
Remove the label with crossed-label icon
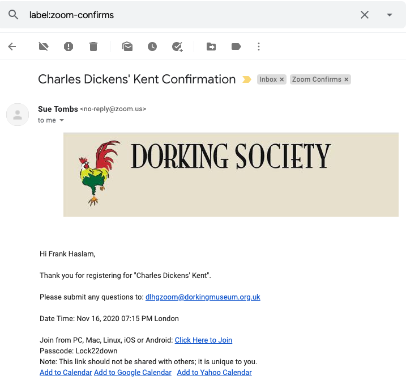44,47
